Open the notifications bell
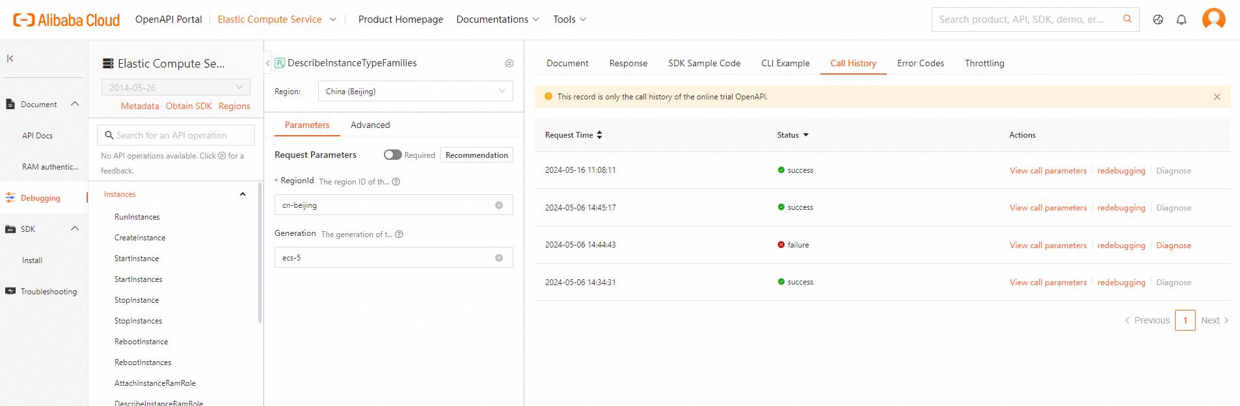Viewport: 1240px width, 406px height. (x=1181, y=19)
